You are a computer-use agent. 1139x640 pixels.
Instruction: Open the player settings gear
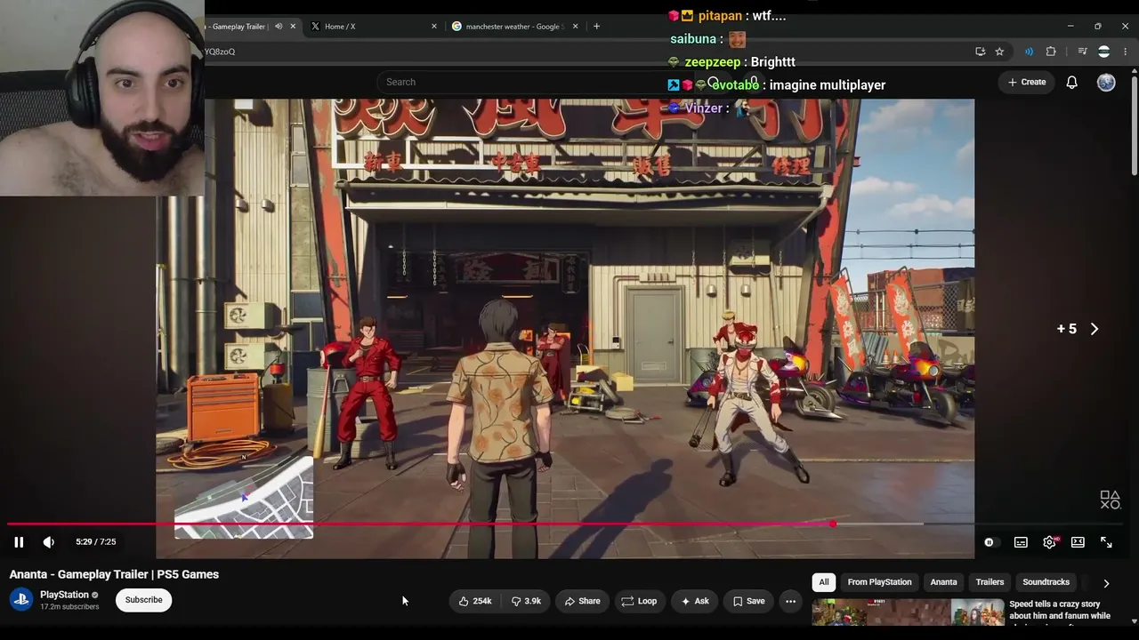coord(1050,542)
